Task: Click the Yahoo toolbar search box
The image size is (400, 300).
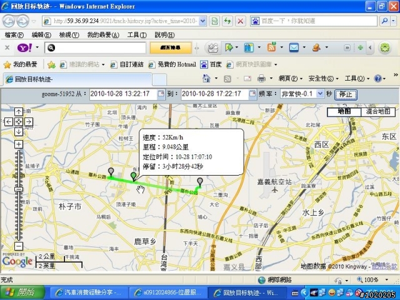Action: [x=95, y=47]
